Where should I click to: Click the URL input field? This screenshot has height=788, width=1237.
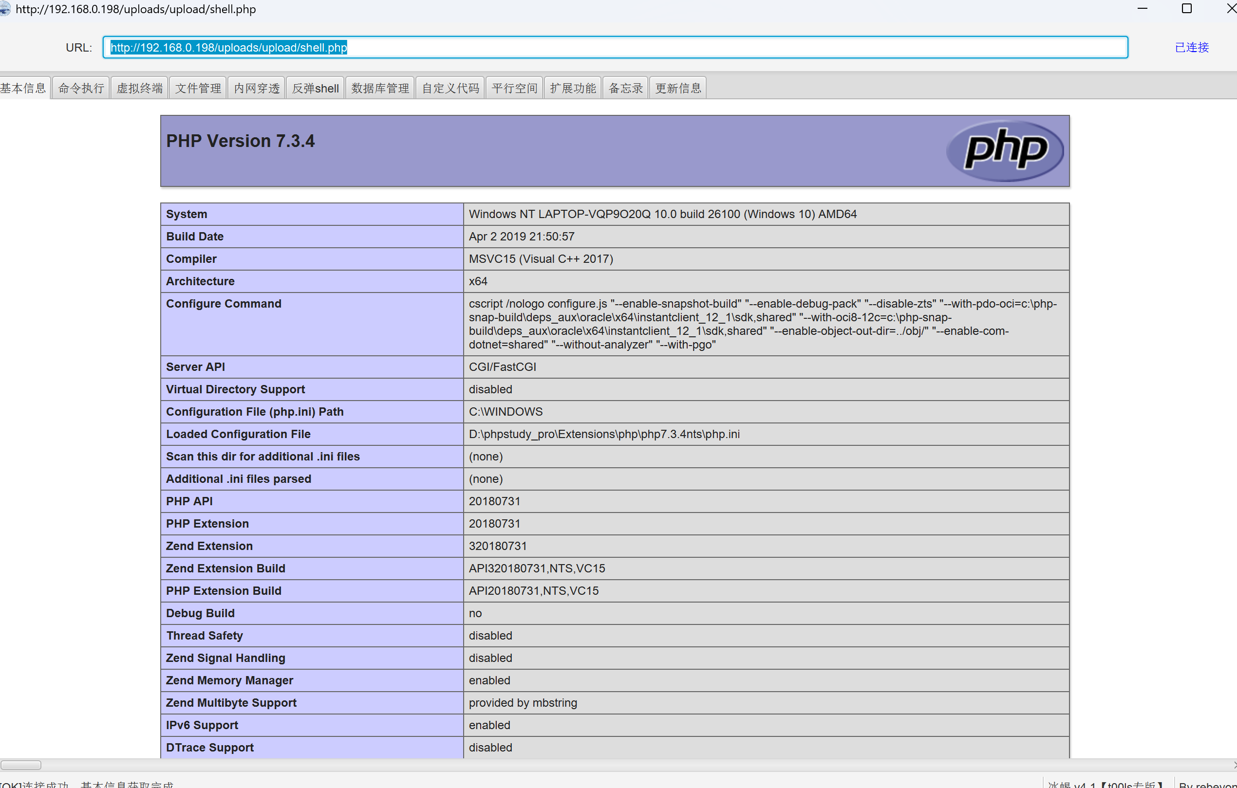[x=616, y=47]
